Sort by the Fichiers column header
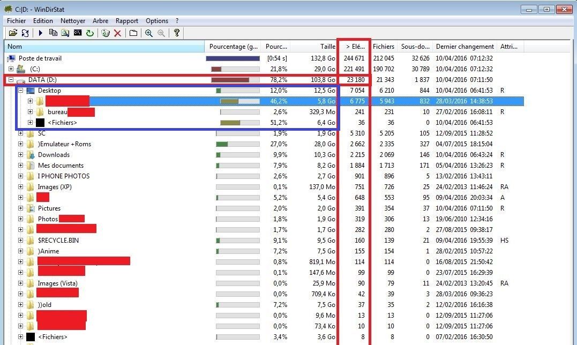Image resolution: width=577 pixels, height=345 pixels. pos(383,46)
